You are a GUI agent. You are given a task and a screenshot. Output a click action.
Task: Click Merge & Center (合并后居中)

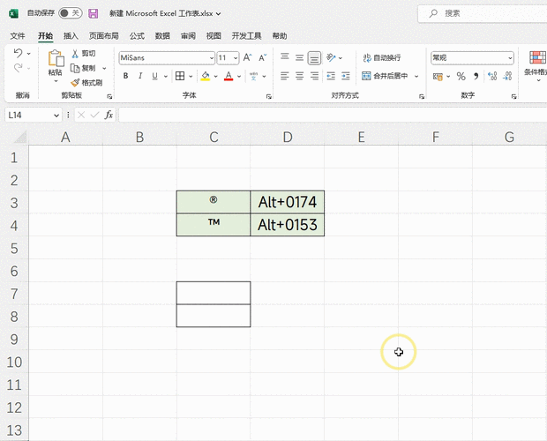pos(385,76)
